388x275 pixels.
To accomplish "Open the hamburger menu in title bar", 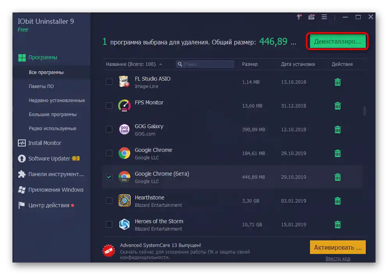I will (x=324, y=17).
